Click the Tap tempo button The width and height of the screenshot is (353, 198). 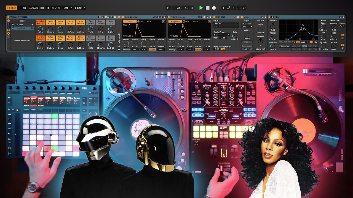click(24, 8)
